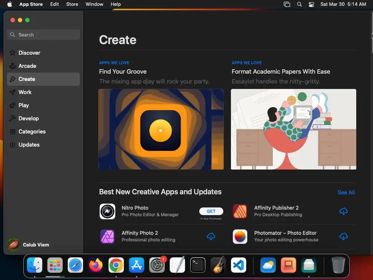The height and width of the screenshot is (280, 373).
Task: Open Format Academic Papers With Ease headline
Action: (x=281, y=71)
